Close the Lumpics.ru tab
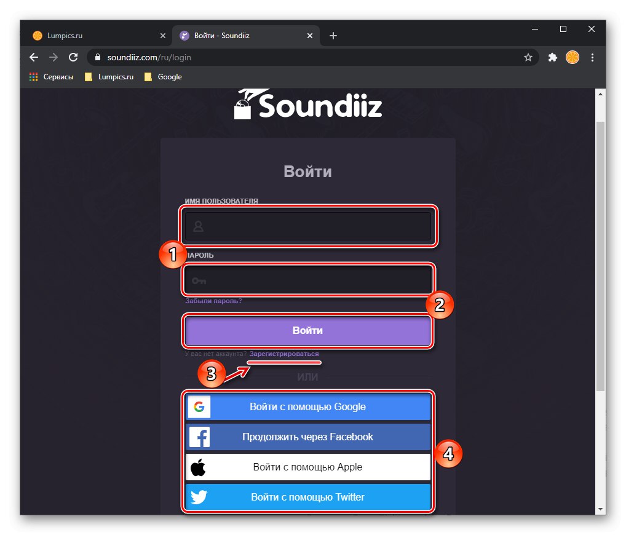626x535 pixels. click(162, 36)
